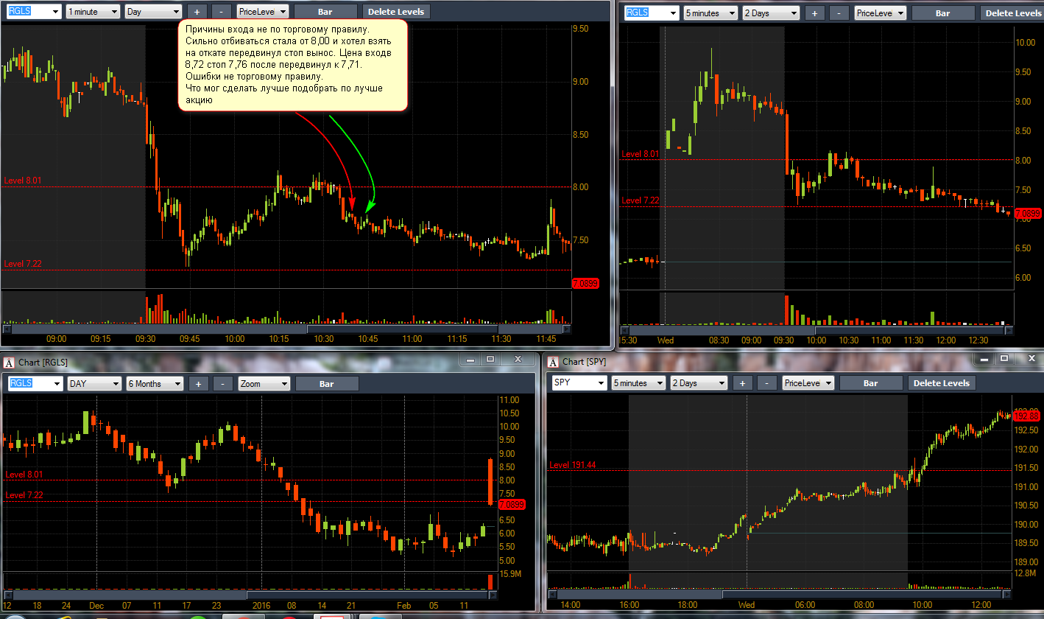The height and width of the screenshot is (619, 1044).
Task: Zoom out with minus button on RGLS 1 minute chart
Action: tap(222, 12)
